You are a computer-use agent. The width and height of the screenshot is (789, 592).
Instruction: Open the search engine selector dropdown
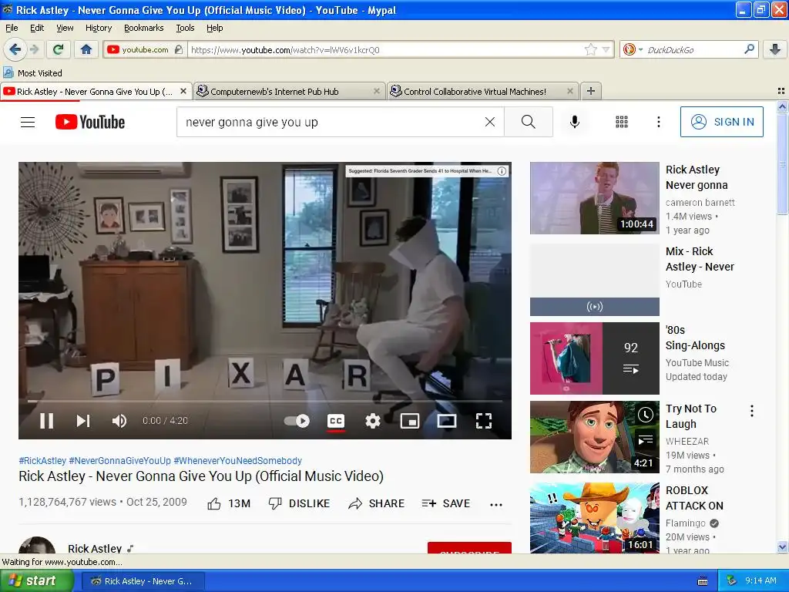click(x=632, y=49)
